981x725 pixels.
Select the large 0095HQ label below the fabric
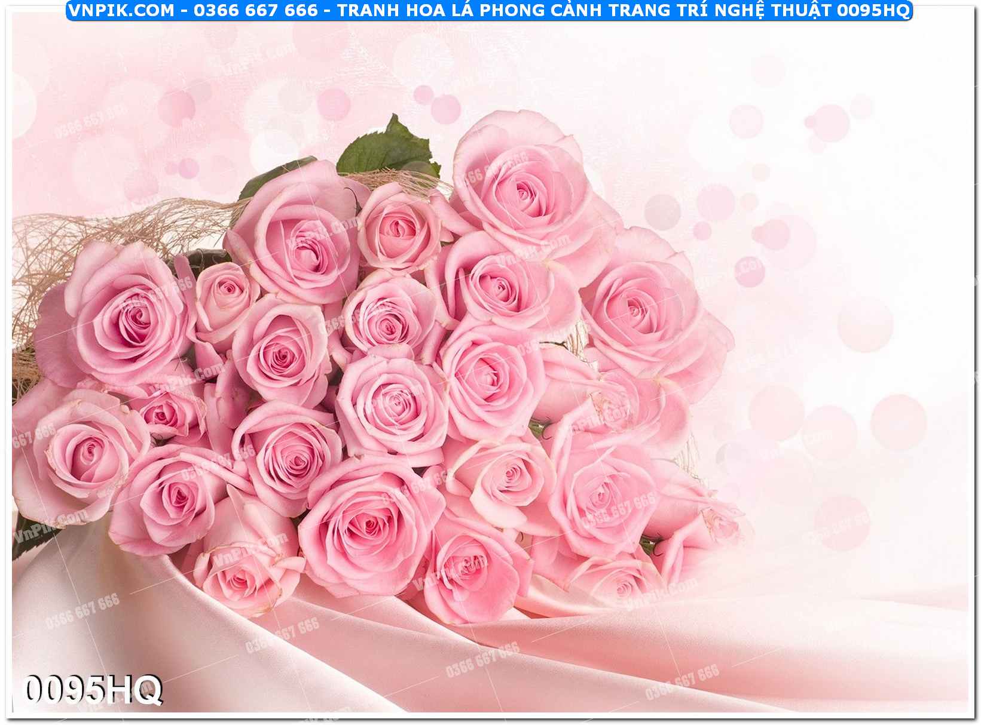coord(93,690)
